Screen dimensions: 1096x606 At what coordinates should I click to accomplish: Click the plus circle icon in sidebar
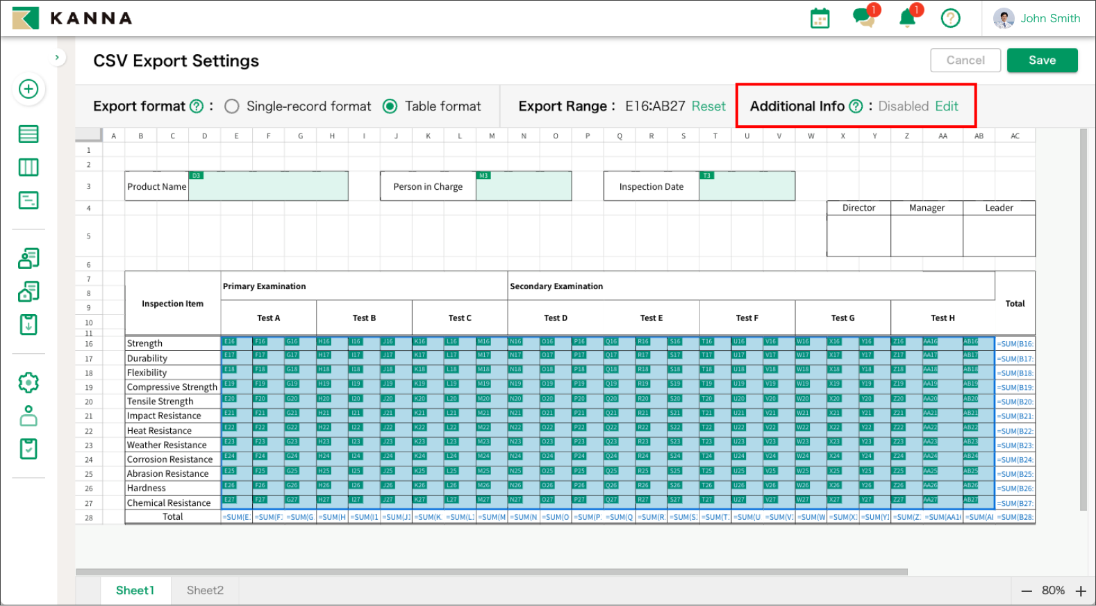[28, 89]
